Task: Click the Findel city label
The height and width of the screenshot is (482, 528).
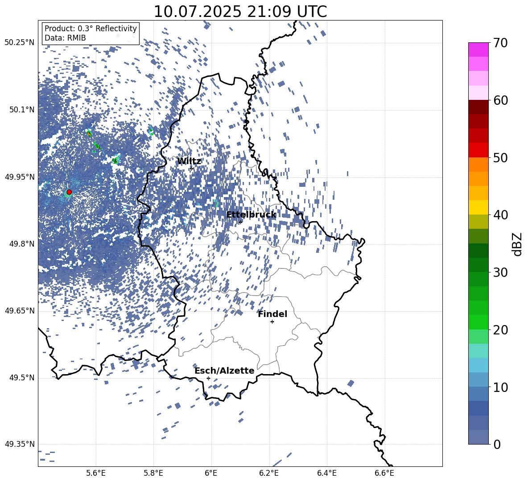Action: pos(272,314)
